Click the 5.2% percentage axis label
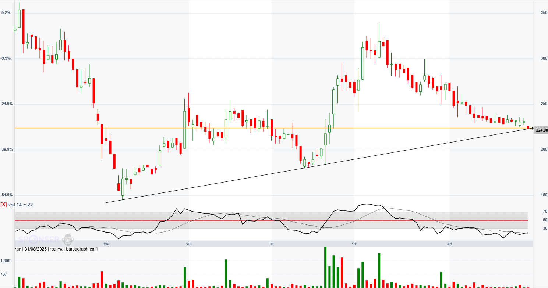 6,13
